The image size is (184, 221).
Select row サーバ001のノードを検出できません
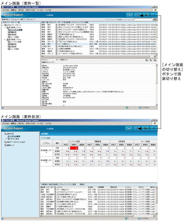point(99,54)
